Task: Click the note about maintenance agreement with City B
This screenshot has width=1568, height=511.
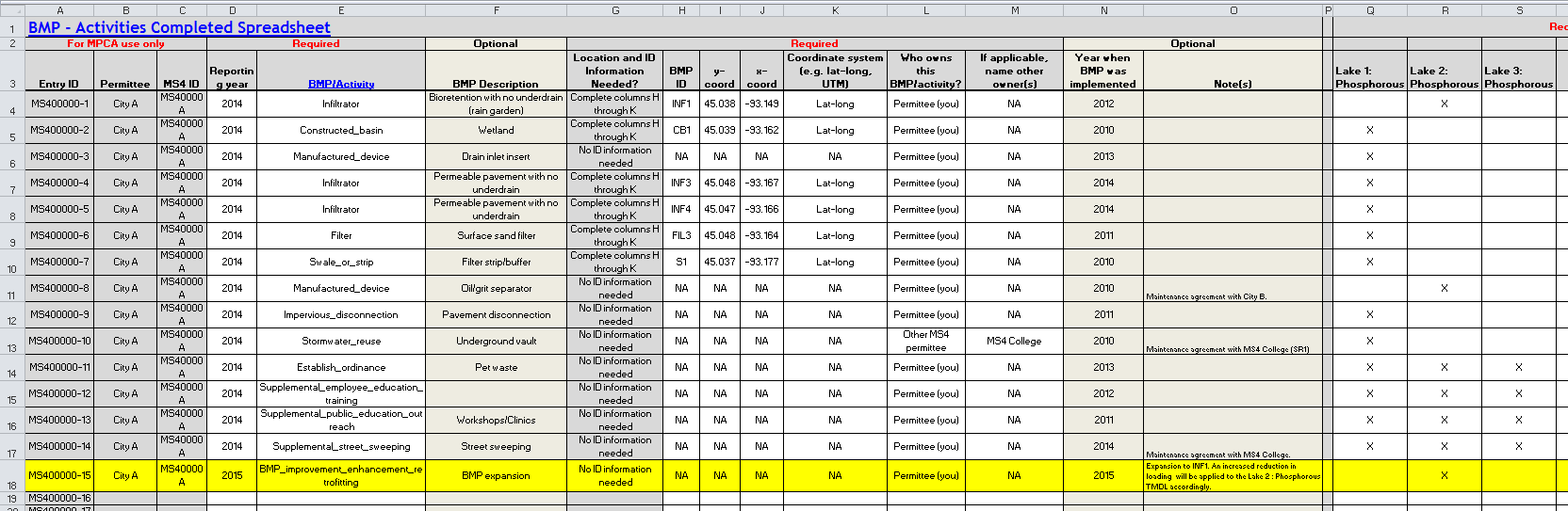Action: 1206,296
